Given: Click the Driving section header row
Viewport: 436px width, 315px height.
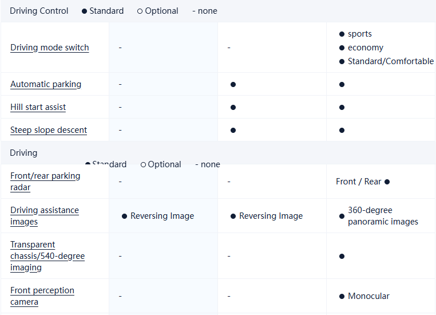Looking at the screenshot, I should 23,153.
